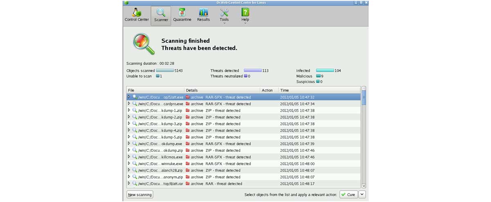Open the dropdown arrow next to Cure
The width and height of the screenshot is (491, 202).
tap(362, 195)
